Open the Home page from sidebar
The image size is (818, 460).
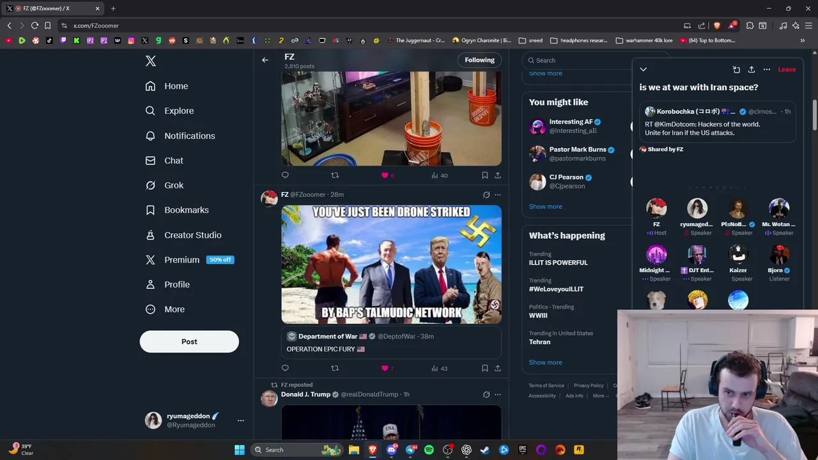(x=167, y=86)
